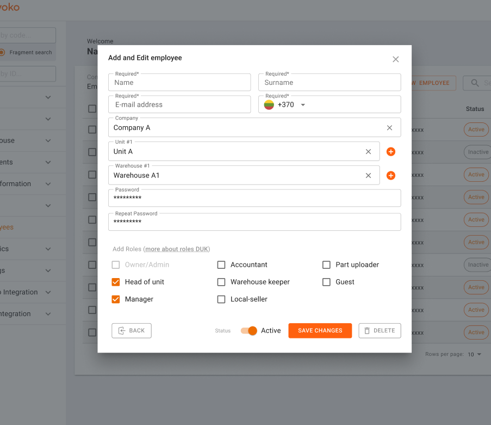The width and height of the screenshot is (491, 425).
Task: Close the Add and Edit employee dialog
Action: point(395,59)
